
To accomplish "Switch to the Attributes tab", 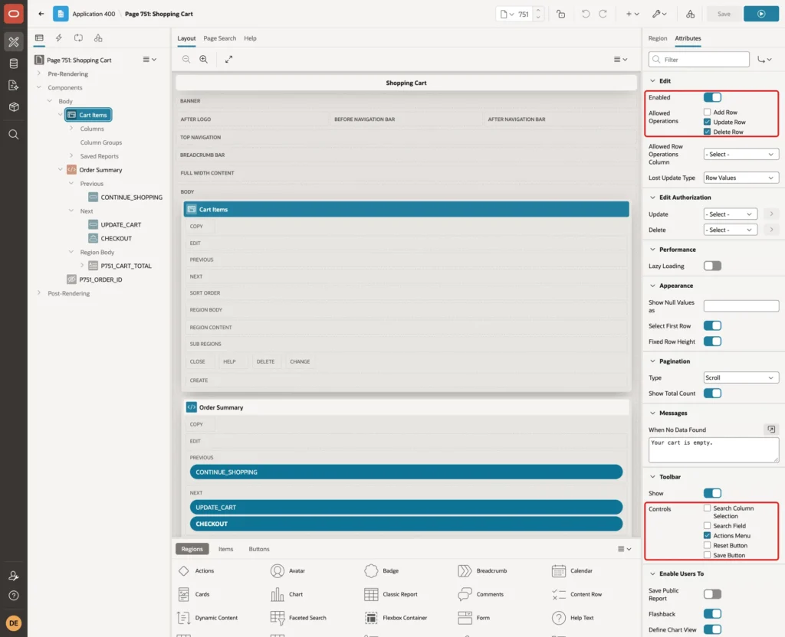I will (688, 38).
